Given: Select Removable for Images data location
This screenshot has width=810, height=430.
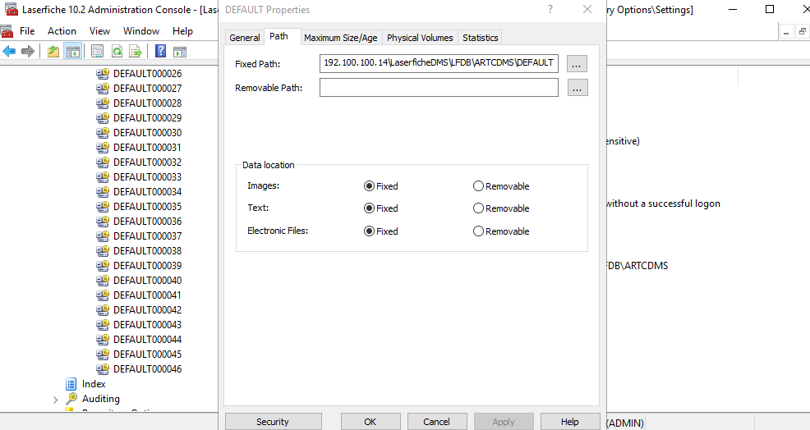Looking at the screenshot, I should tap(478, 186).
